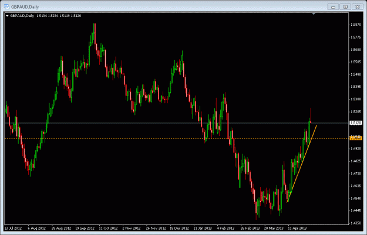367x235 pixels.
Task: Click the 1.4920 price axis label
Action: 356,149
